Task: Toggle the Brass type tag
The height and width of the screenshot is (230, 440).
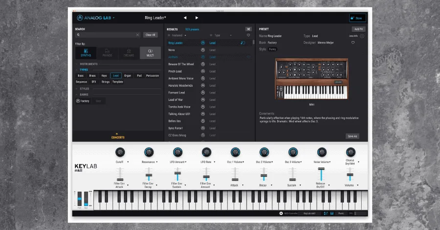Action: [92, 75]
